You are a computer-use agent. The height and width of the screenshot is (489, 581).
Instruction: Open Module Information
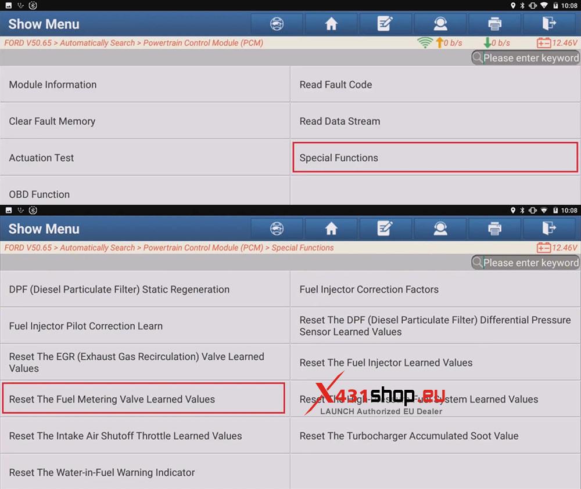[145, 84]
